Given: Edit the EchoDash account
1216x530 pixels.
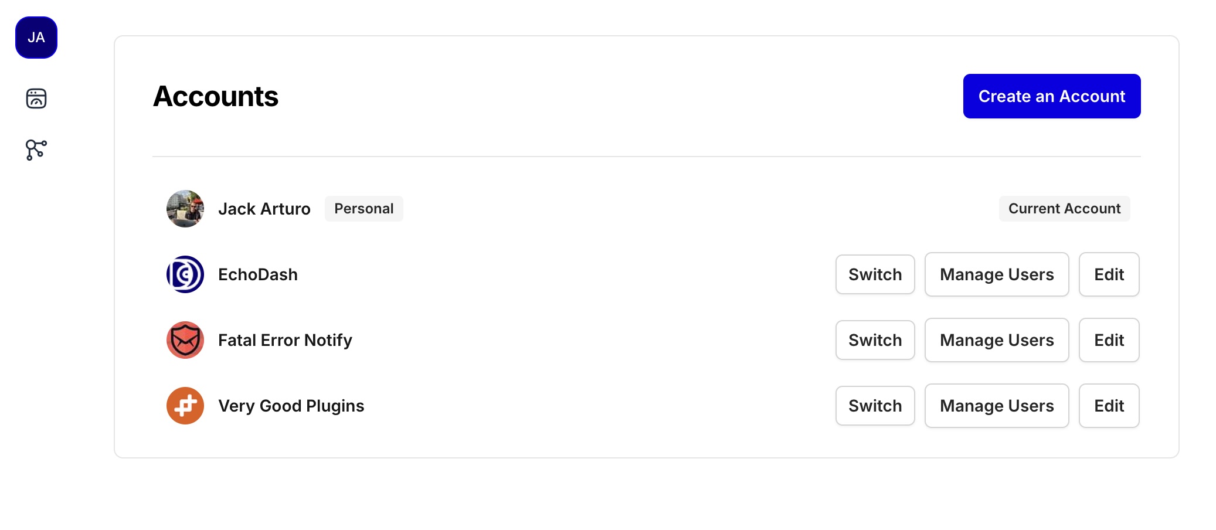Looking at the screenshot, I should click(1109, 274).
